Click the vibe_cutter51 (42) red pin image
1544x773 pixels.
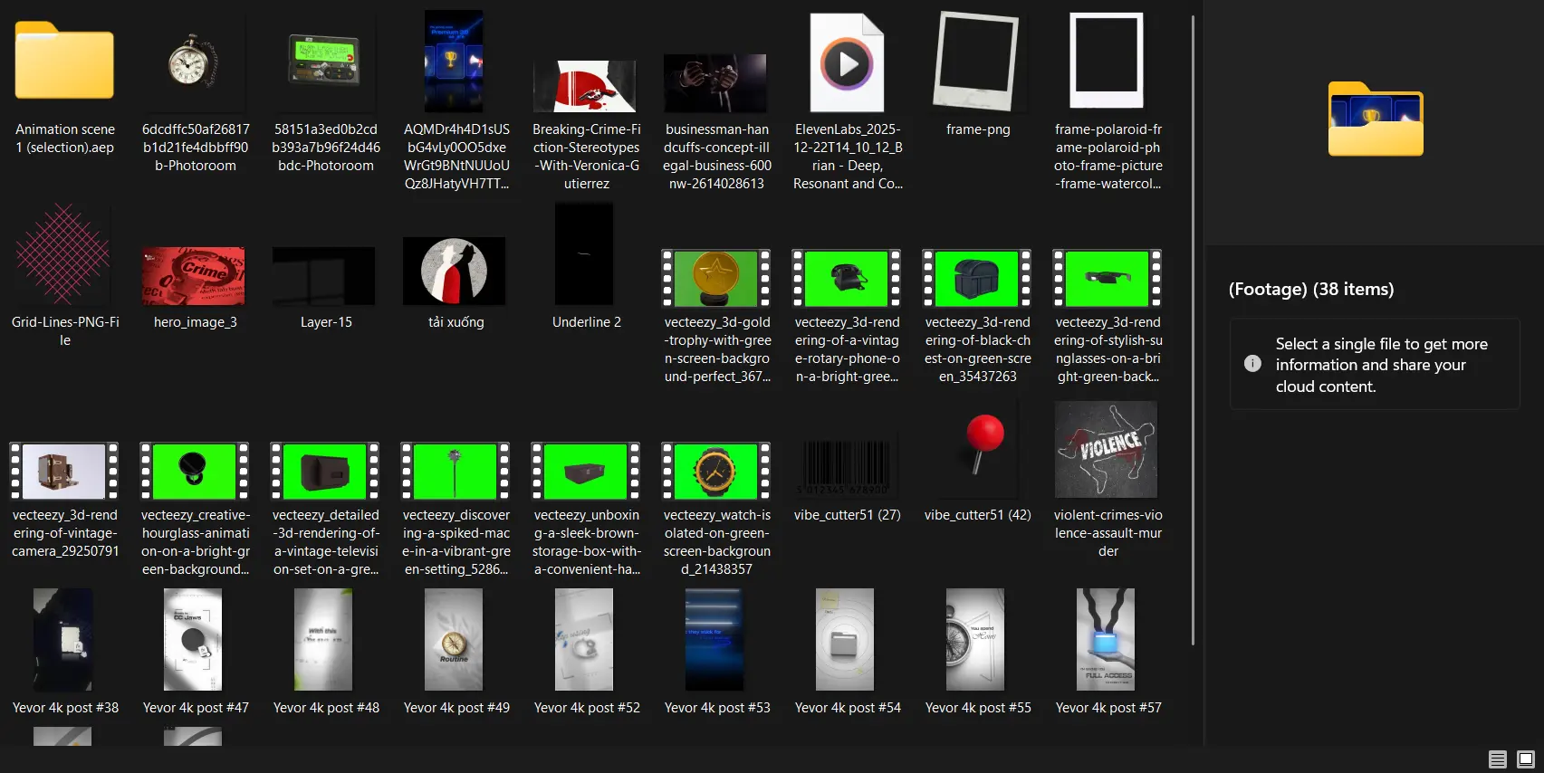coord(978,448)
